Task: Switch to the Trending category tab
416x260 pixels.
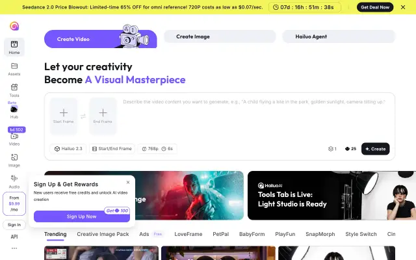Action: click(55, 234)
